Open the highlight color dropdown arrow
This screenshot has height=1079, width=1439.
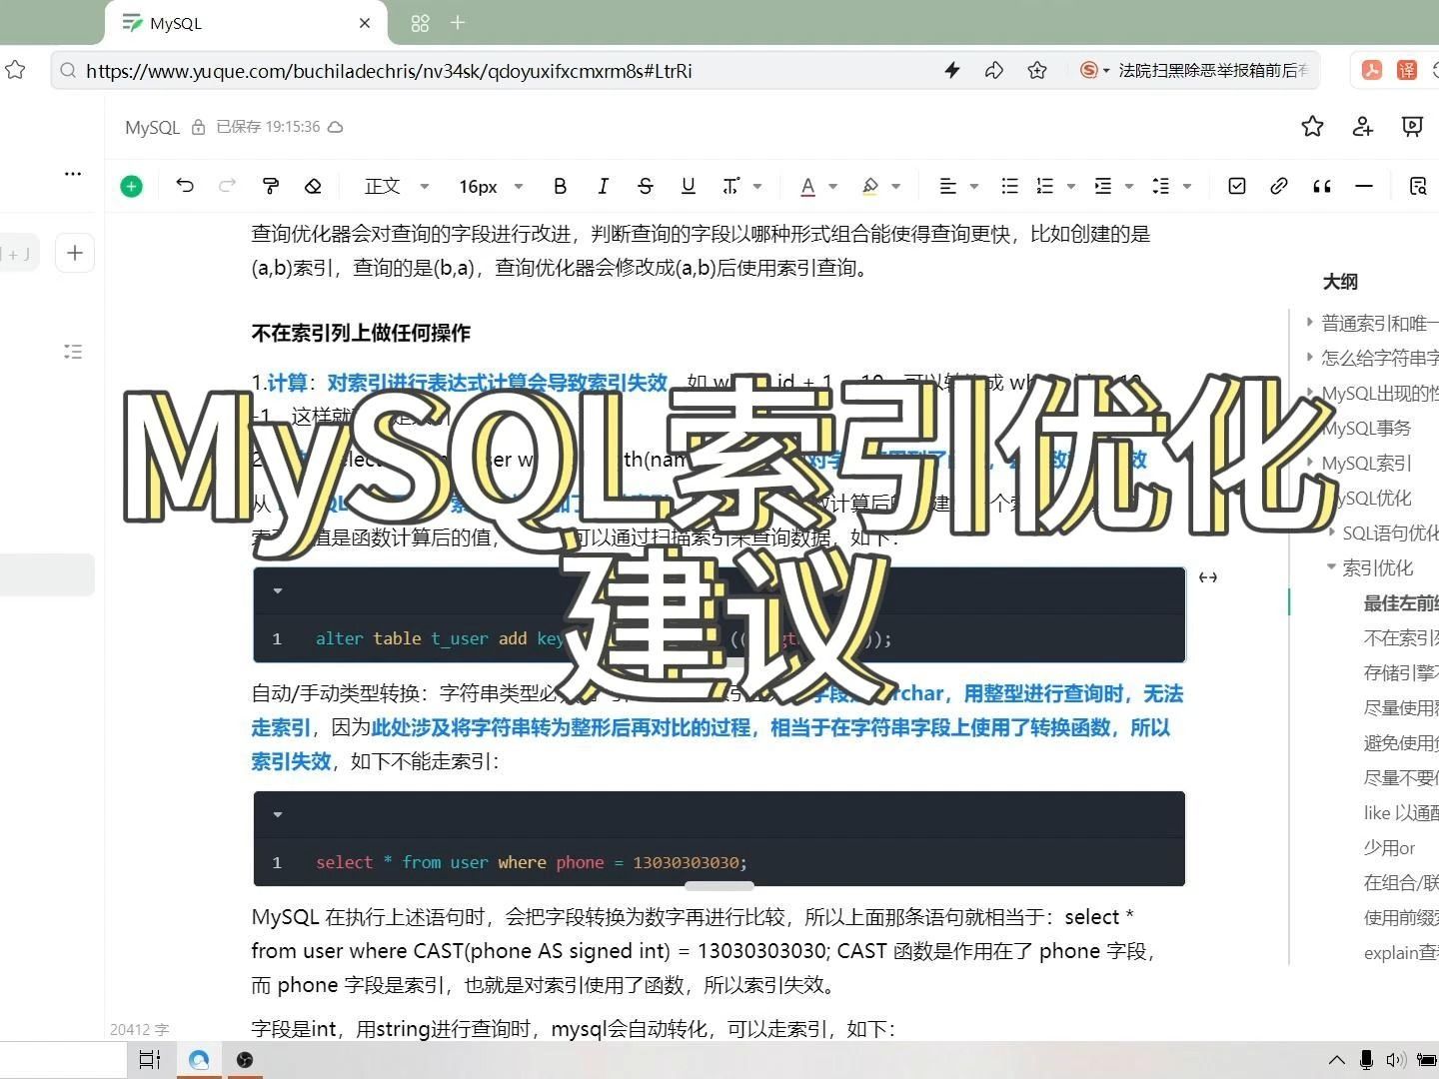[x=896, y=186]
